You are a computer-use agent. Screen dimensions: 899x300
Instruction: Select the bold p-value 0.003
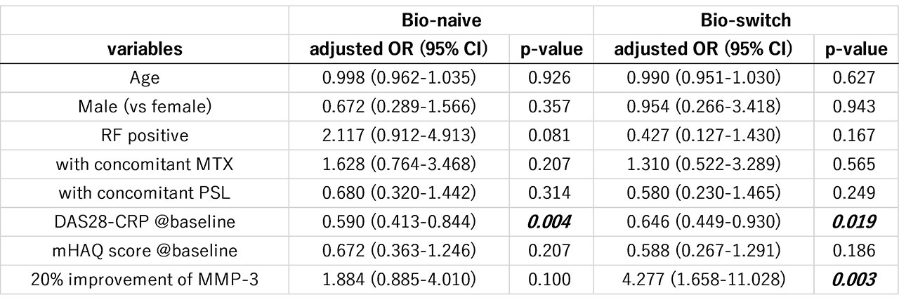click(854, 280)
